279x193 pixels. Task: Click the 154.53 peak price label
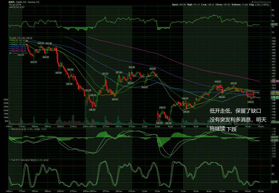tap(218, 82)
